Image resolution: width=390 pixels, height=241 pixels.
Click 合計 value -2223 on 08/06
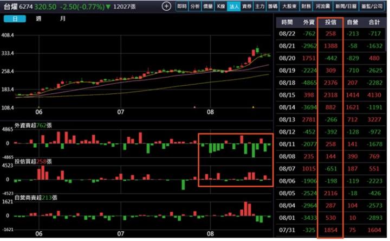(374, 181)
